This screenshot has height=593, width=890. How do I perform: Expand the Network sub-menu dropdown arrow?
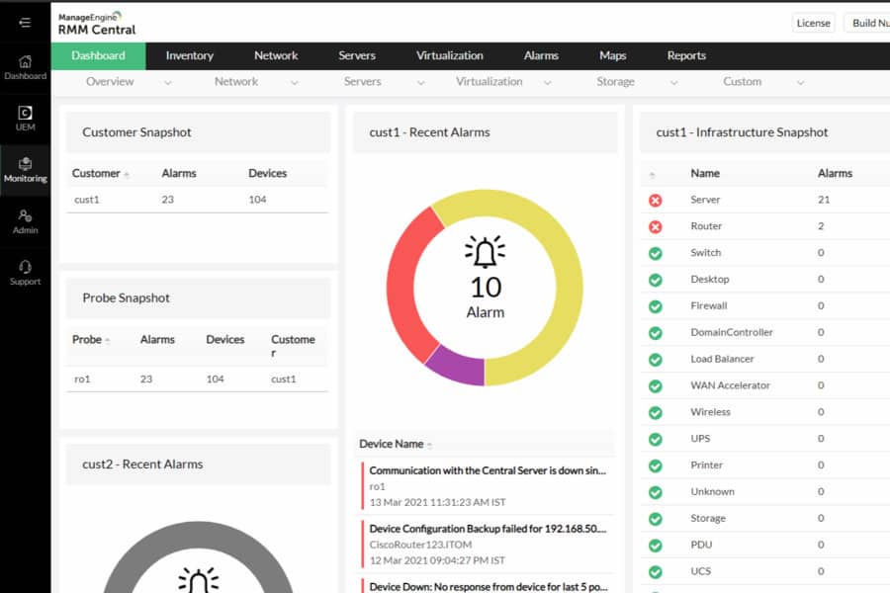click(x=294, y=83)
